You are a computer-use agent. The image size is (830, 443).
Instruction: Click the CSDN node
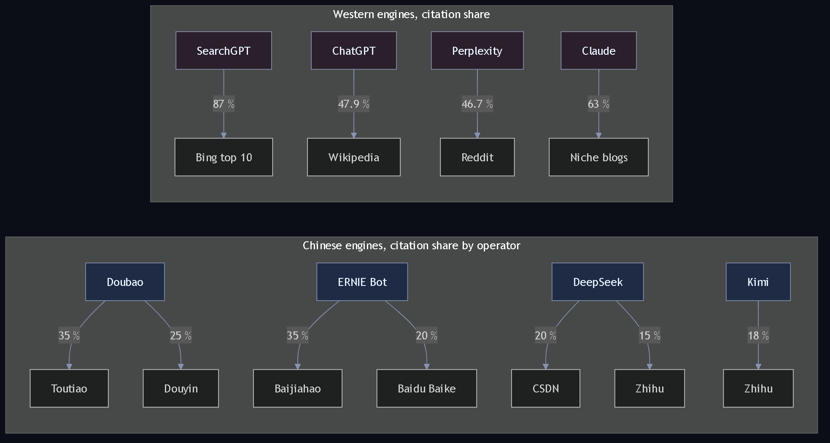click(546, 388)
